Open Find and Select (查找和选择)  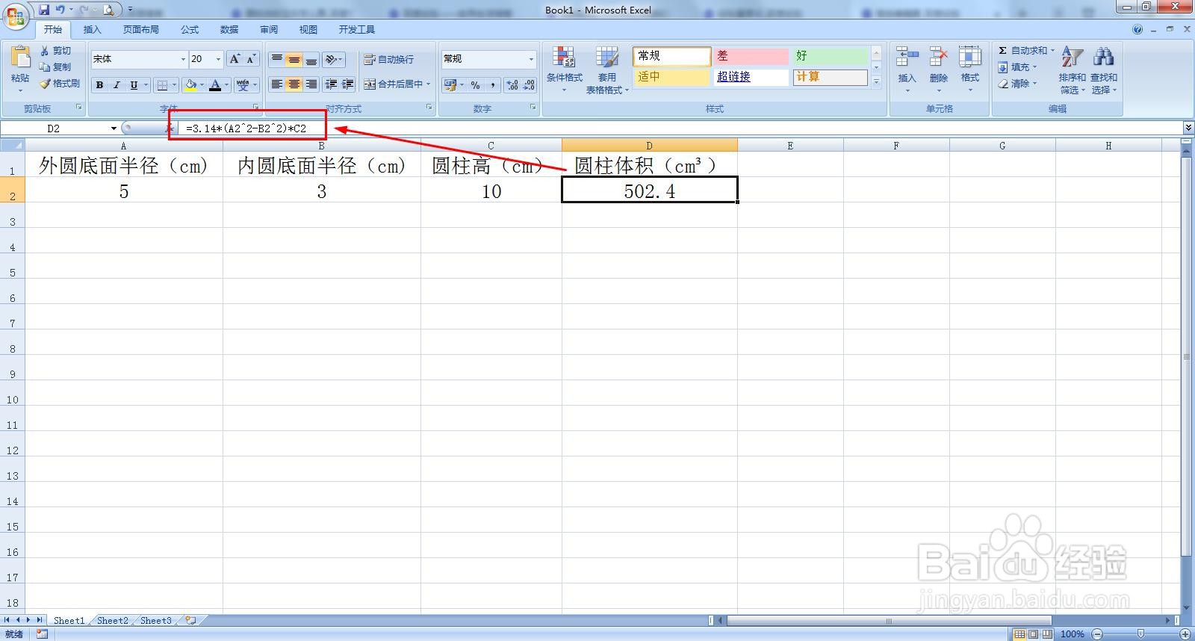pyautogui.click(x=1103, y=69)
